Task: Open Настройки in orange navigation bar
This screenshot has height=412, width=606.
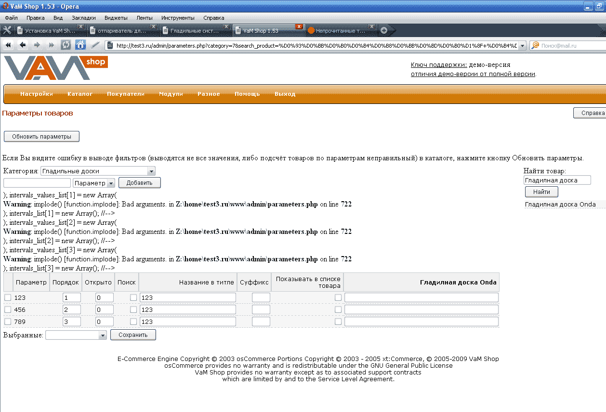Action: [x=37, y=94]
